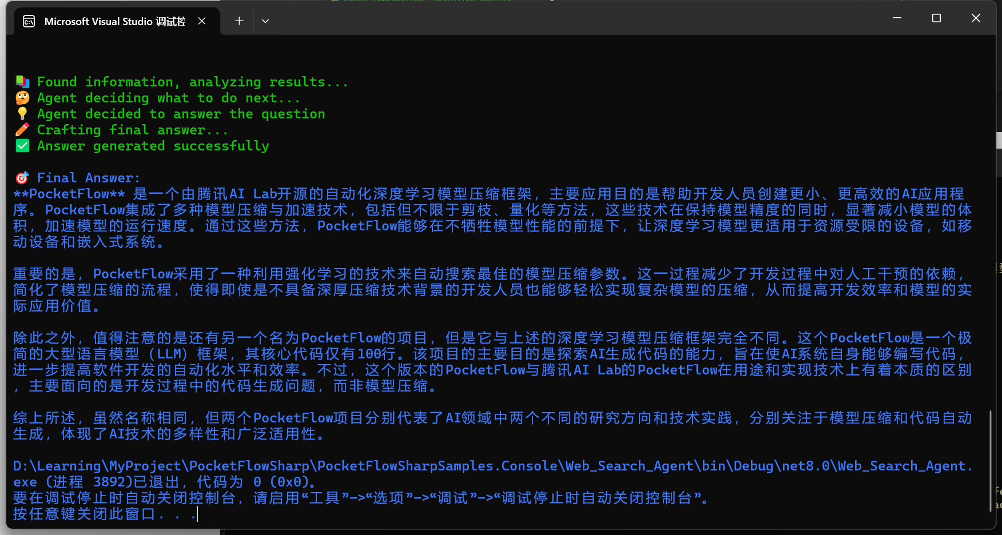The height and width of the screenshot is (535, 1002).
Task: Click the plus icon to open a new tab
Action: tap(238, 21)
